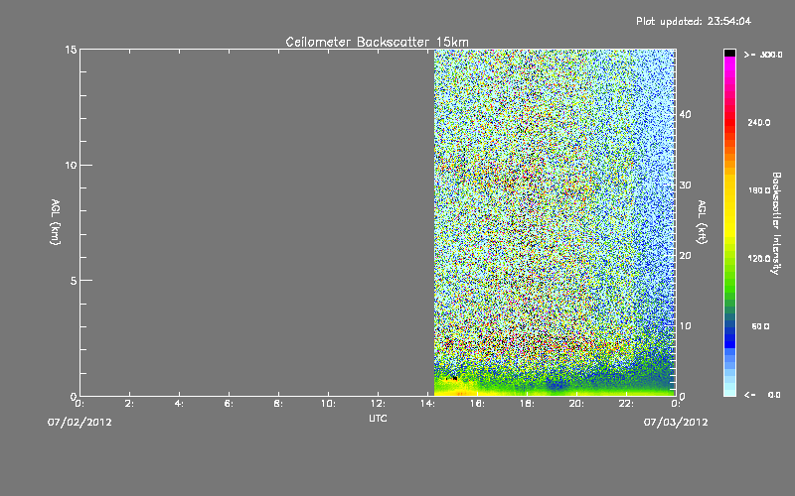Click the 'Plot updated: 23:54:04' timestamp

[694, 21]
